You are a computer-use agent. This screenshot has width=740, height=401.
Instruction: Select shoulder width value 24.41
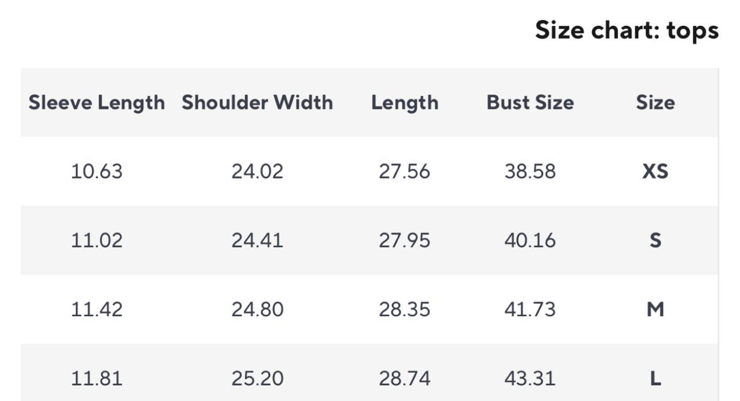tap(257, 240)
